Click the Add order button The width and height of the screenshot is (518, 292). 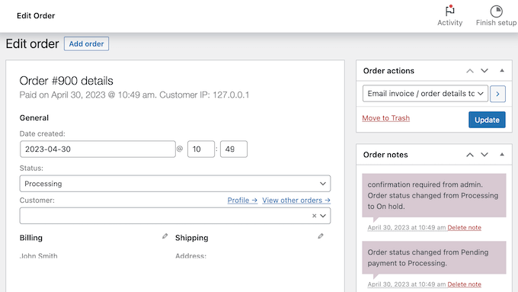tap(86, 43)
